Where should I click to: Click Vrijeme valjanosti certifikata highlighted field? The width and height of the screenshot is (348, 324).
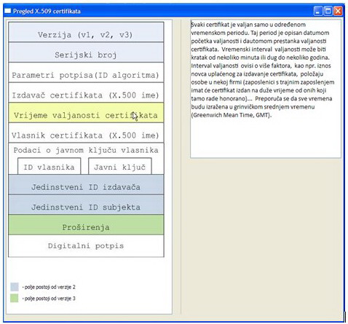(86, 112)
